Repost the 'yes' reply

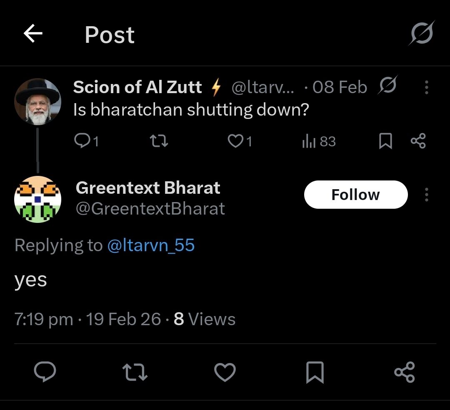136,372
